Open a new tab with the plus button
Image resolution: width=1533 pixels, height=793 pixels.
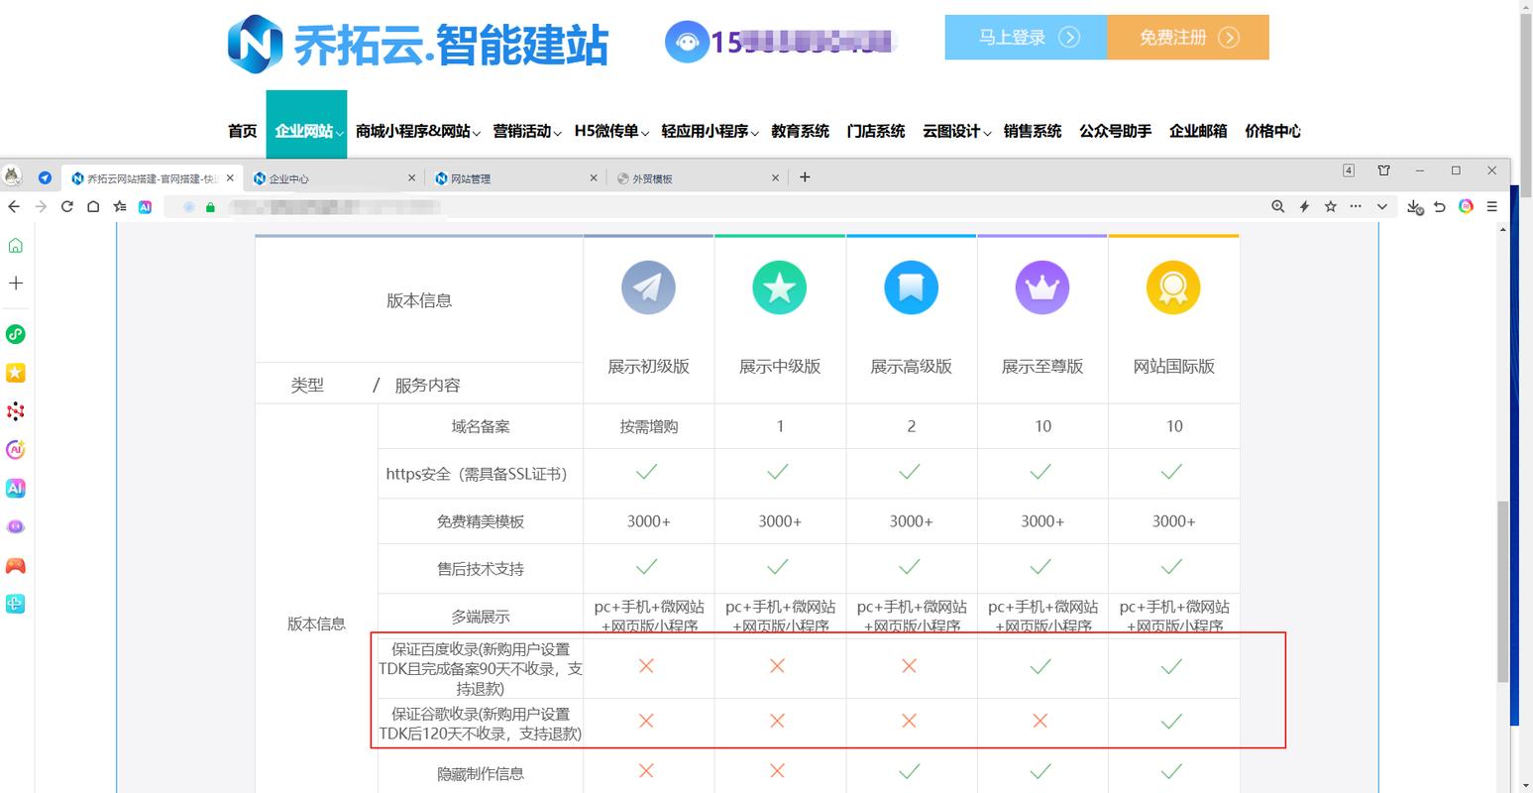pos(805,176)
